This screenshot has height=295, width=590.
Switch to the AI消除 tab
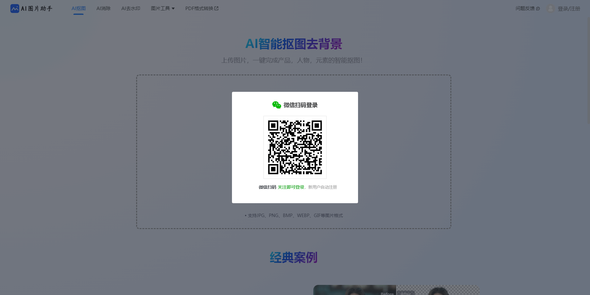pyautogui.click(x=103, y=9)
